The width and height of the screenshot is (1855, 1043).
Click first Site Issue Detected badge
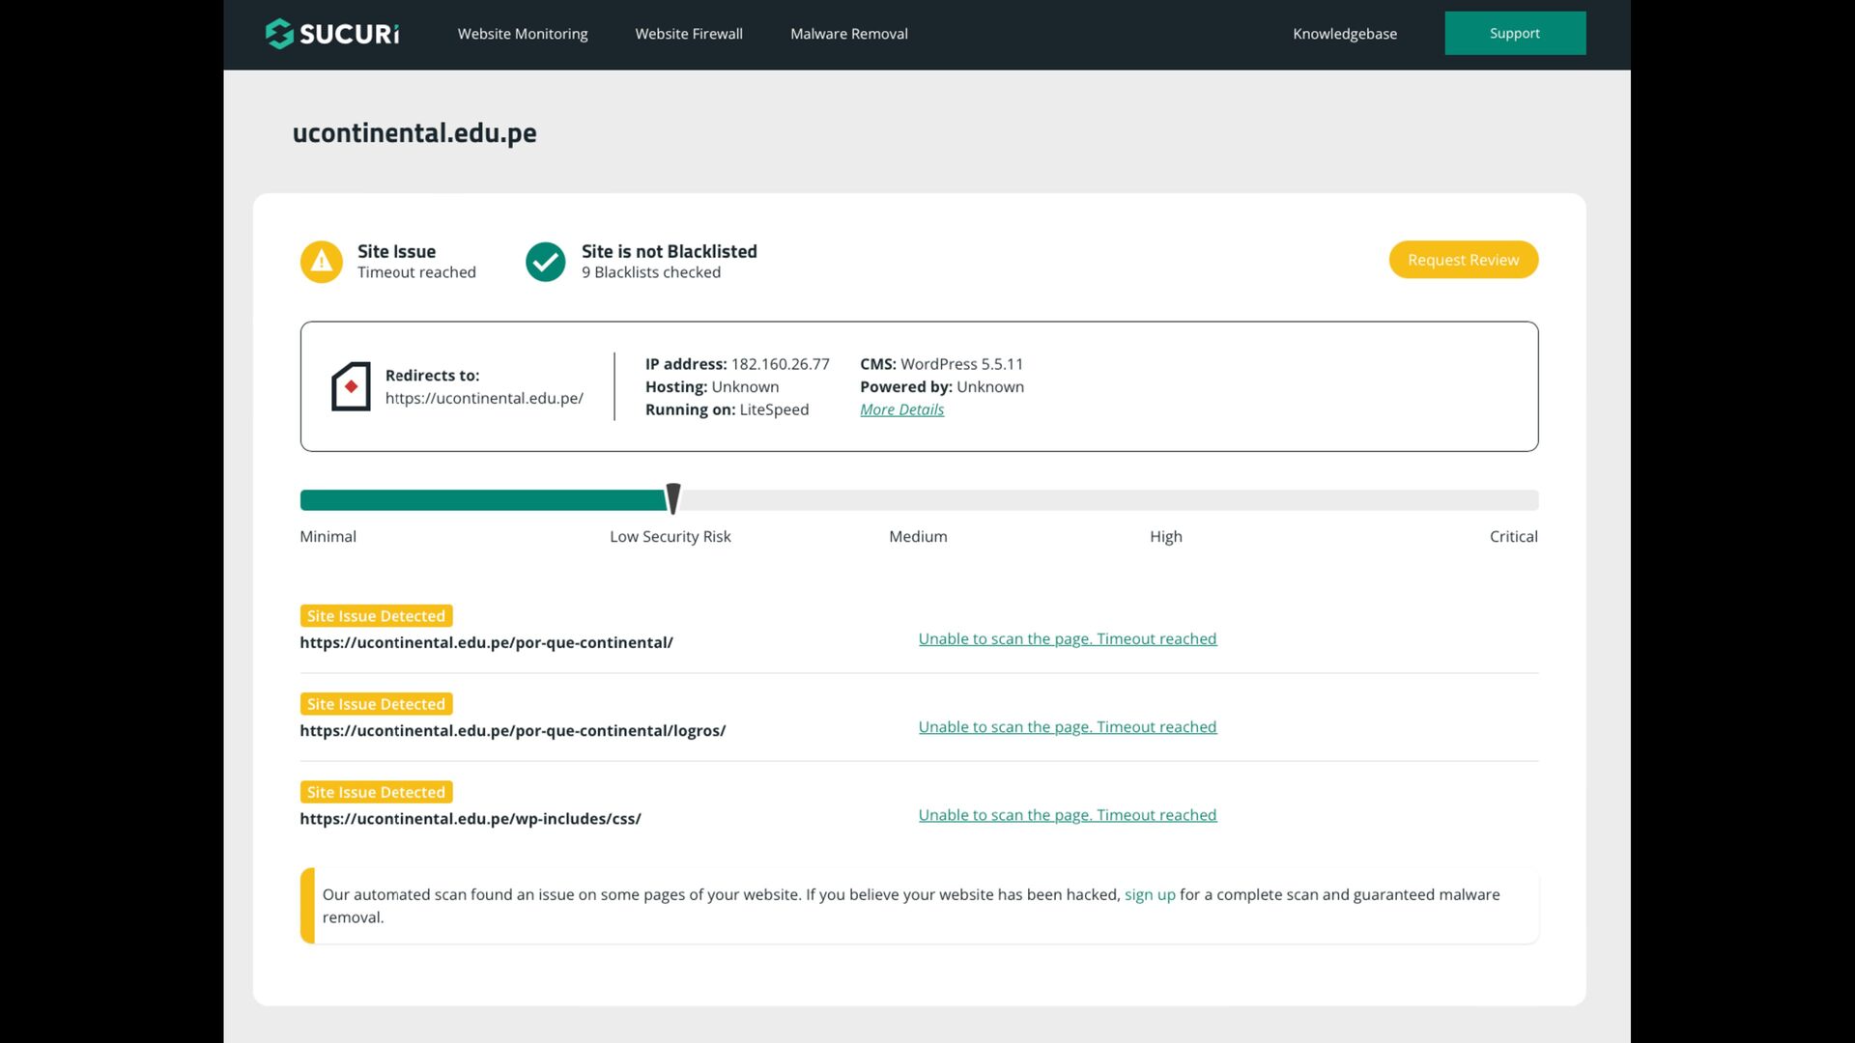coord(376,615)
